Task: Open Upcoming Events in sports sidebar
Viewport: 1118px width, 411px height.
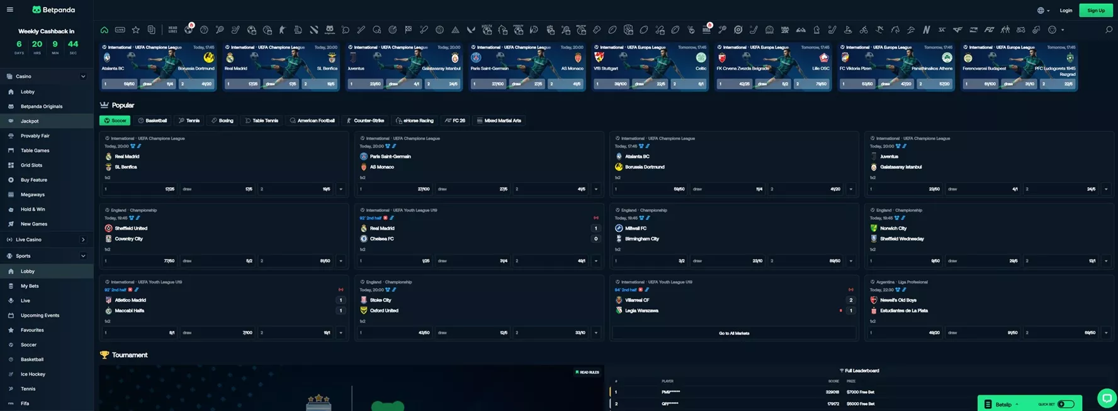Action: (x=47, y=315)
